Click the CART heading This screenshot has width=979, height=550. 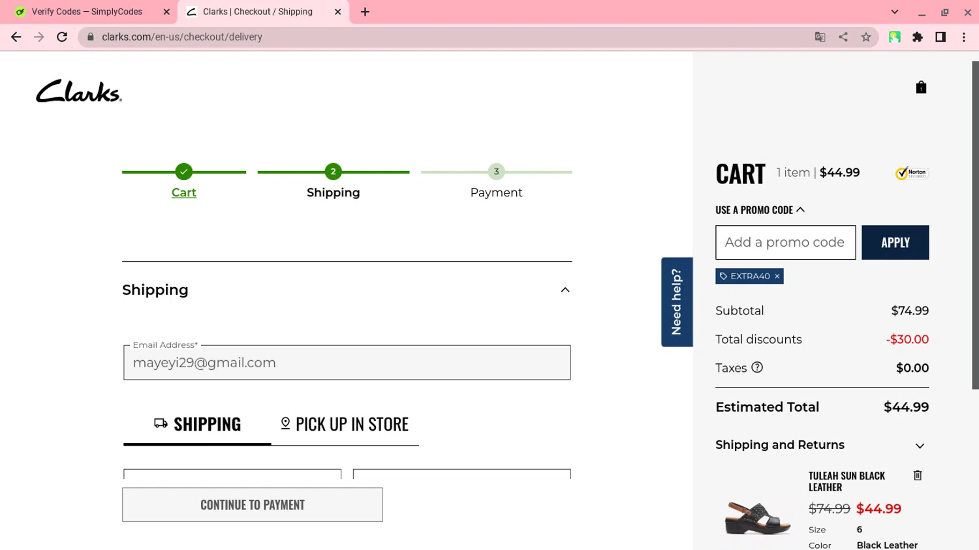point(740,174)
